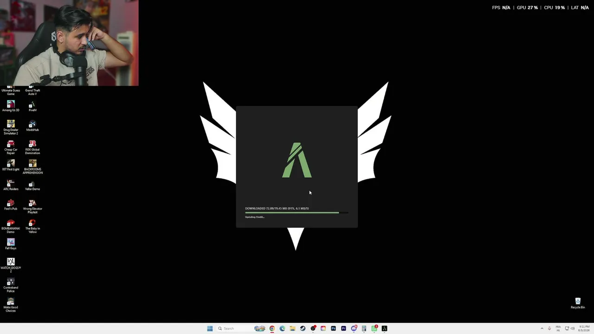Open WhatsApp from the taskbar
The width and height of the screenshot is (594, 334).
pyautogui.click(x=374, y=328)
